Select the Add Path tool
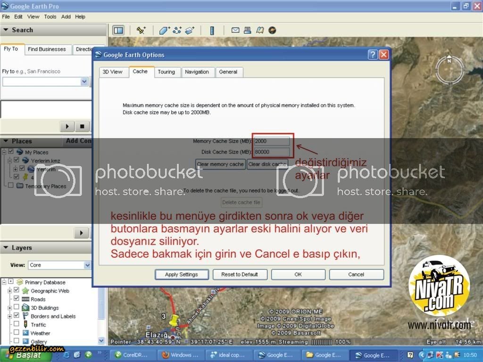 point(177,30)
